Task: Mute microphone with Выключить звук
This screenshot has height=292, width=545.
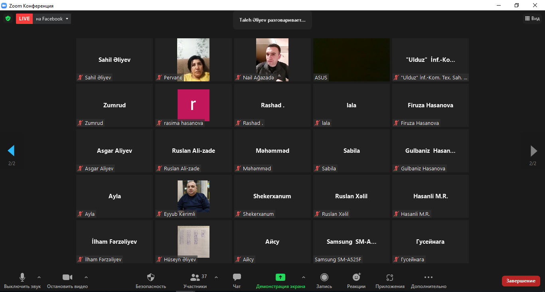Action: 22,281
